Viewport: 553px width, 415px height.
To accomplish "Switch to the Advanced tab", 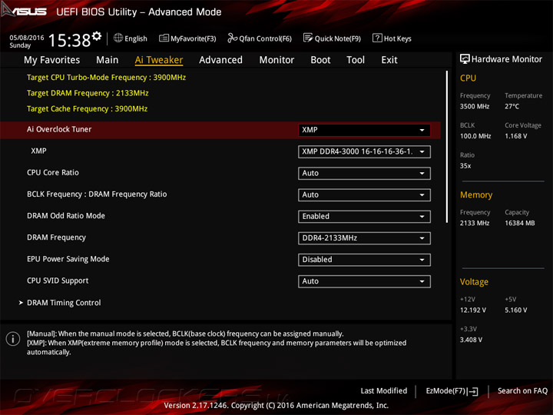I will (220, 60).
